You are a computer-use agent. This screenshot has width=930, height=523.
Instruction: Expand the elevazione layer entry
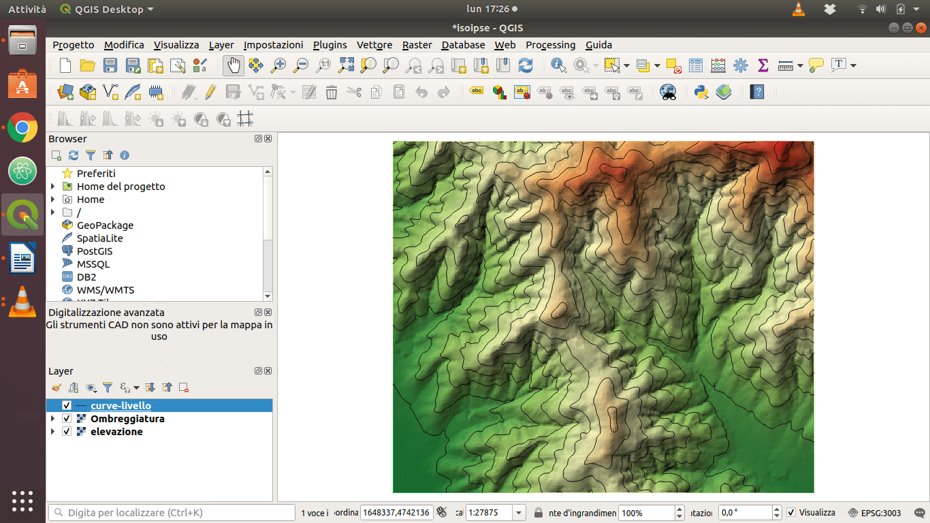point(53,432)
